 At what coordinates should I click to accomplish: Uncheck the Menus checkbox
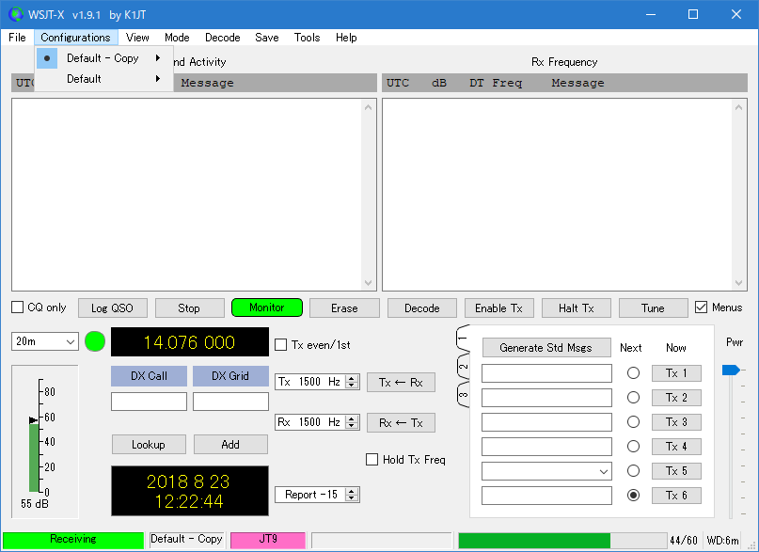point(701,308)
